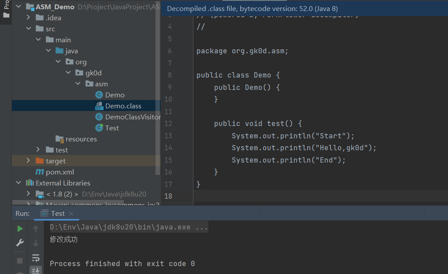Click the project tree horizontal scrollbar
This screenshot has height=274, width=448.
tap(68, 202)
